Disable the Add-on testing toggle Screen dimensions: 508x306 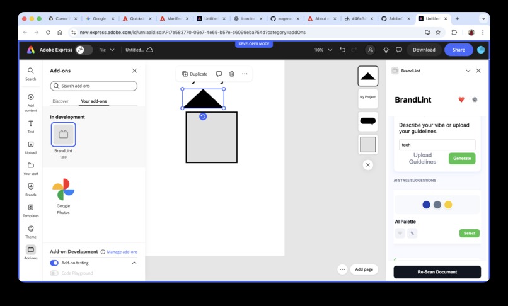tap(54, 263)
